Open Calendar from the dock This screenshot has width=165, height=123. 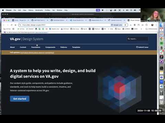(x=162, y=30)
